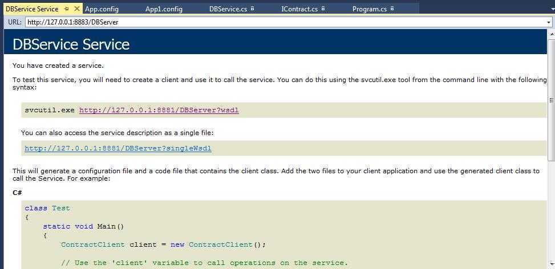Click the lock icon on DBService.cs tab
555x269 pixels.
(x=252, y=9)
